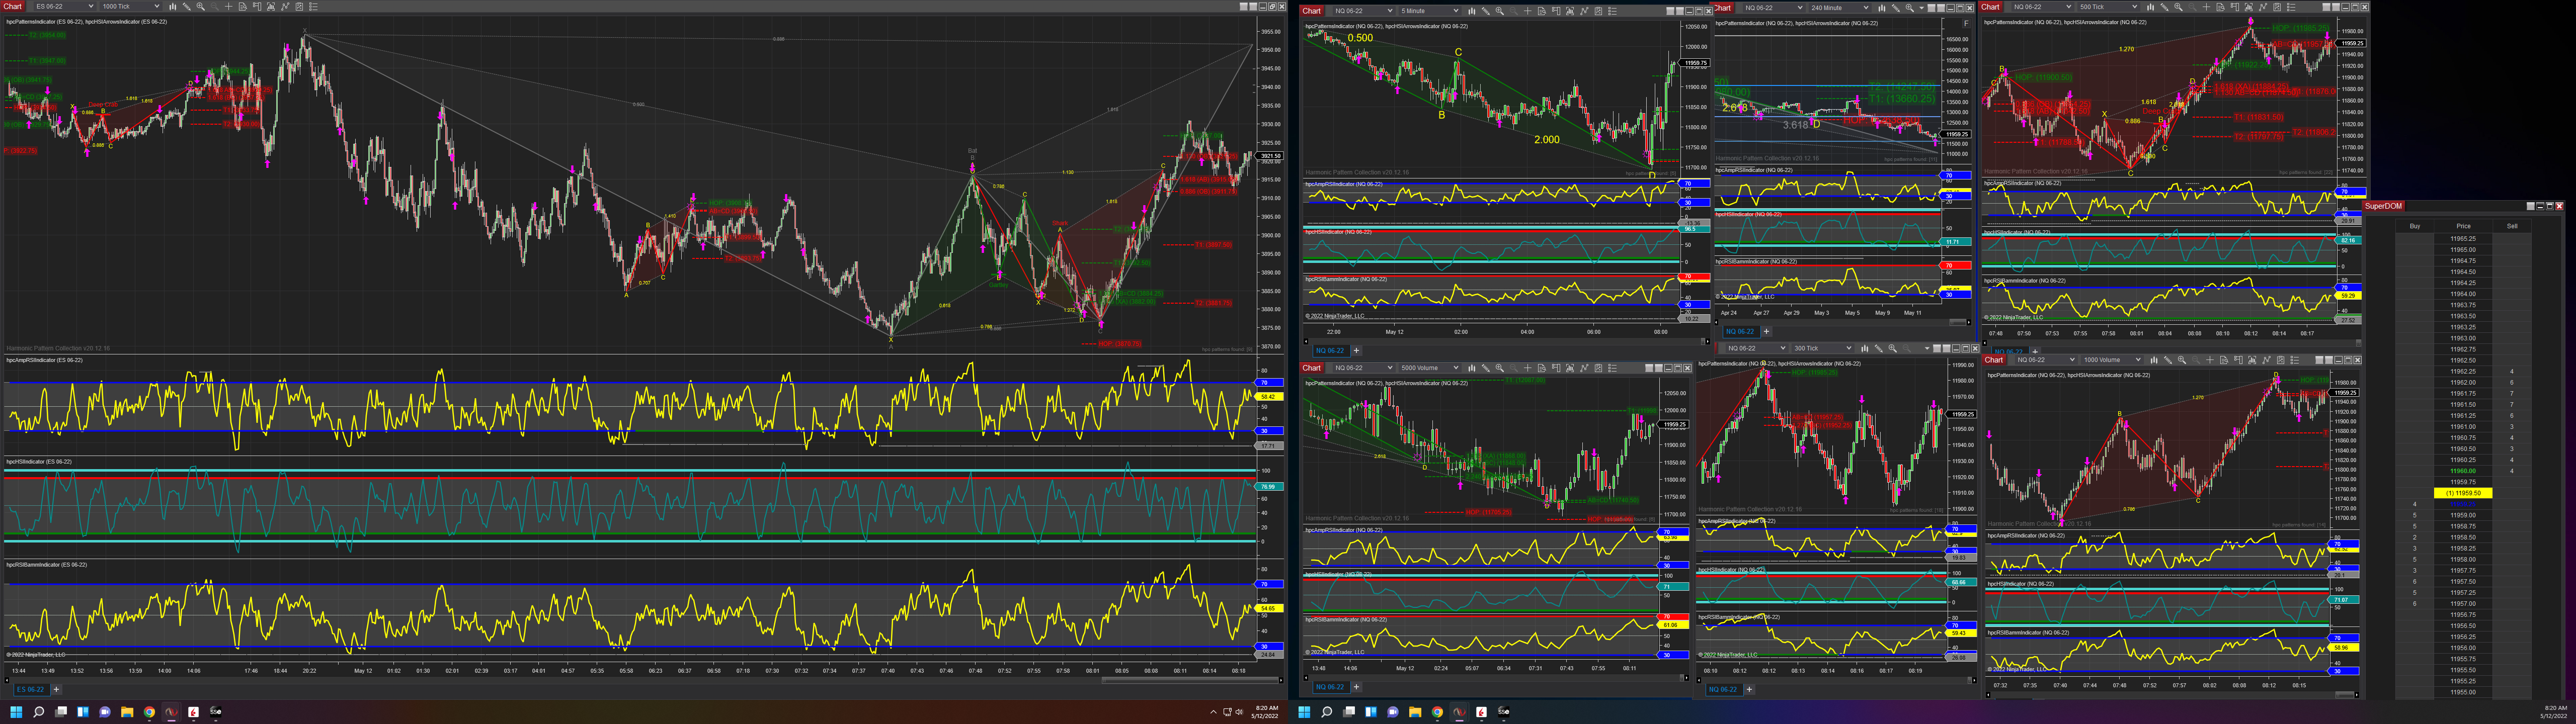2576x724 pixels.
Task: Toggle crosshair plus icon in ES chart toolbar
Action: click(x=229, y=6)
